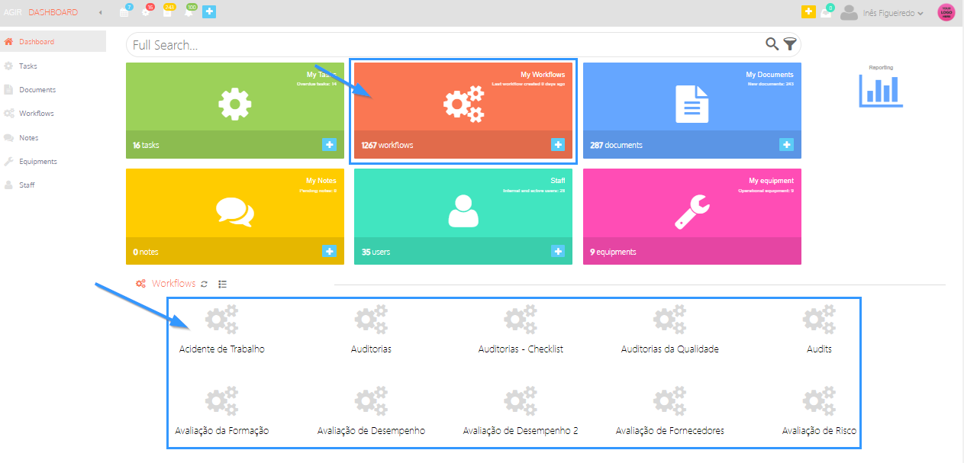Image resolution: width=964 pixels, height=463 pixels.
Task: Click the My Workflows tile title
Action: (x=543, y=75)
